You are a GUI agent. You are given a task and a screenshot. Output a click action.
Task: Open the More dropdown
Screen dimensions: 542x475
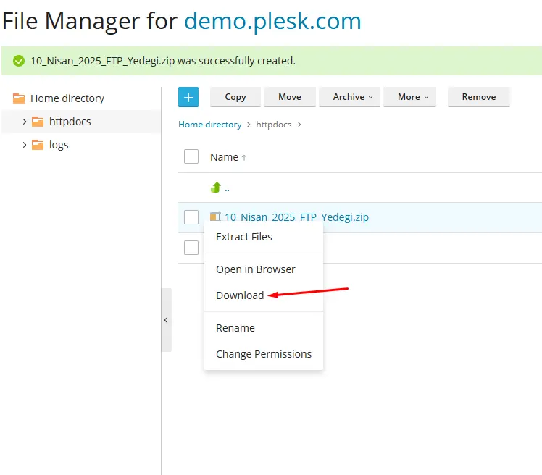409,97
